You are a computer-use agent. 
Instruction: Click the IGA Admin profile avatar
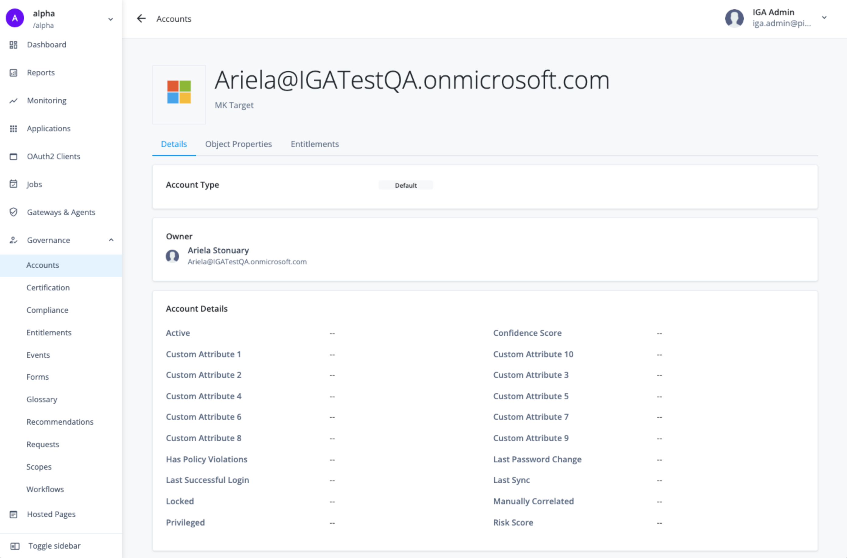[735, 19]
